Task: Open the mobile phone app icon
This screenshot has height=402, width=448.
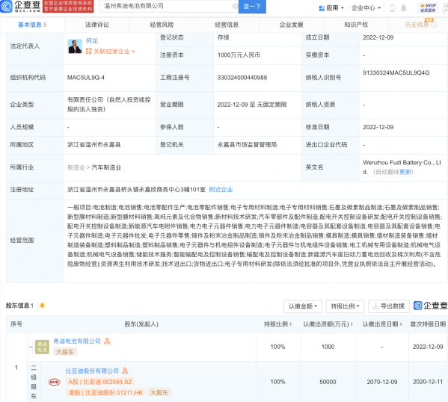Action: (392, 8)
